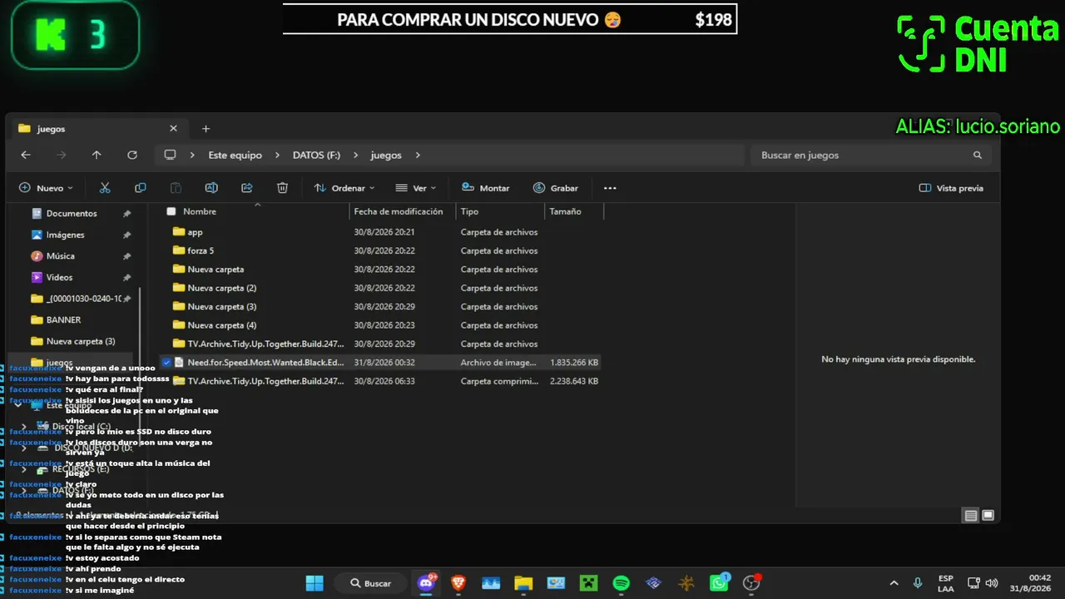Open the Ver view dropdown

(x=416, y=188)
